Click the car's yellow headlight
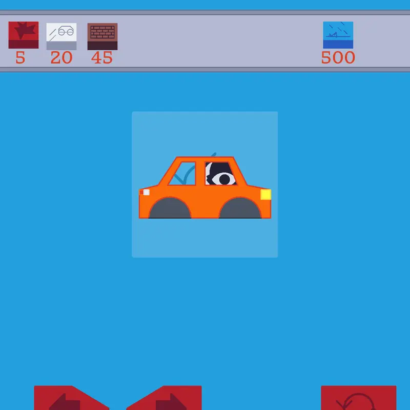Image resolution: width=410 pixels, height=410 pixels. coord(265,195)
